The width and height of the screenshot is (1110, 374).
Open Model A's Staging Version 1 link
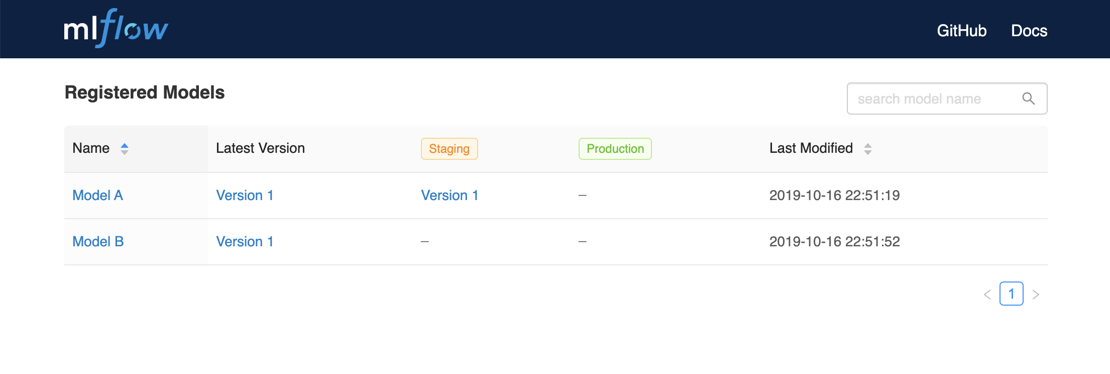click(450, 196)
